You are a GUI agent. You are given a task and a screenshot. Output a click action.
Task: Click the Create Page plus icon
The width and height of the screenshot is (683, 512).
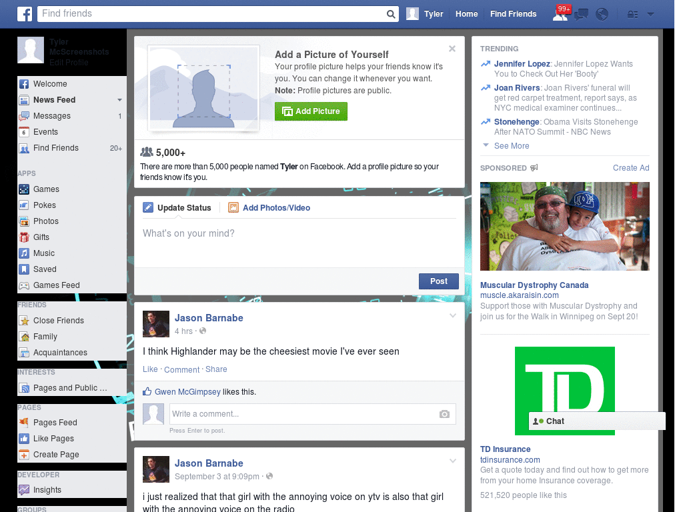point(24,455)
